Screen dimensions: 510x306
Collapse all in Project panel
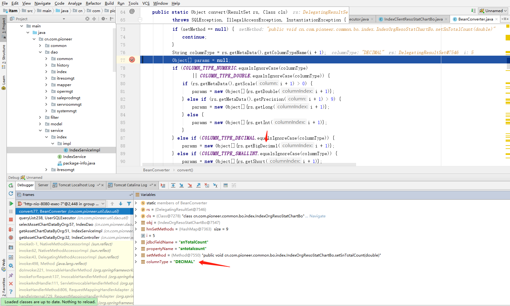click(94, 19)
